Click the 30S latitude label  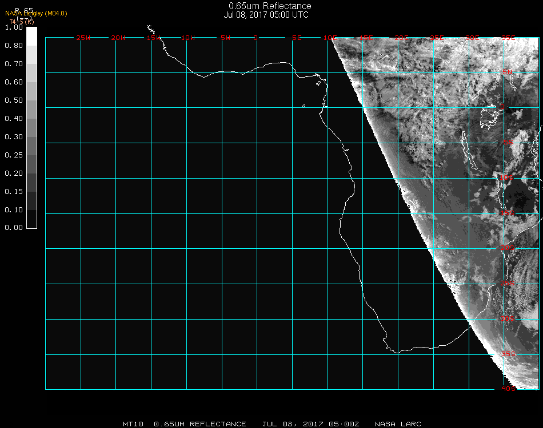(x=508, y=318)
